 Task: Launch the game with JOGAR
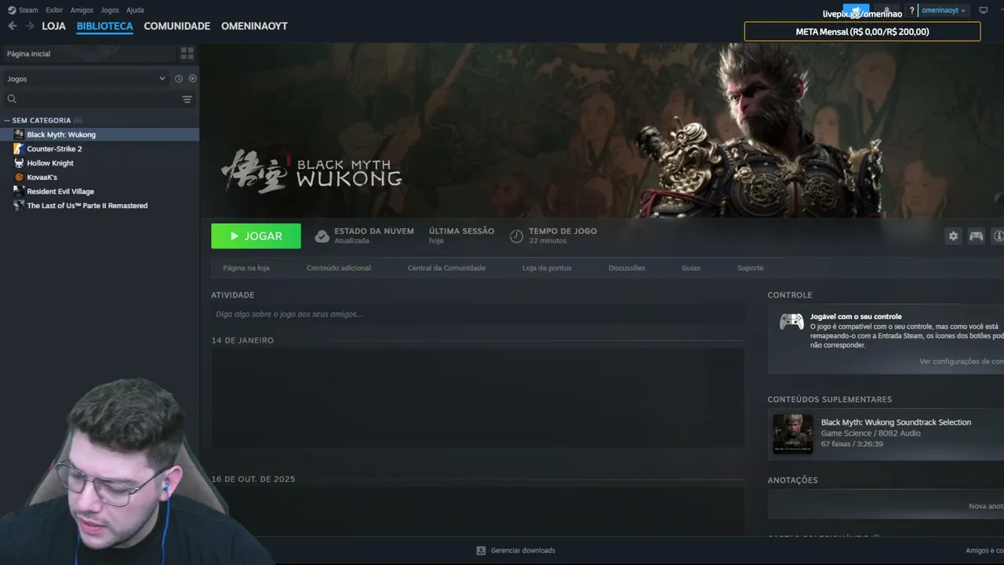click(256, 236)
